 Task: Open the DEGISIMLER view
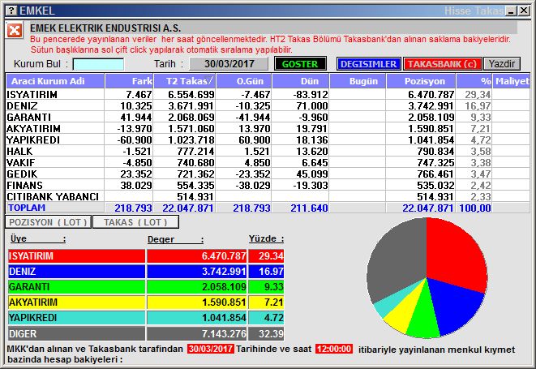[368, 63]
